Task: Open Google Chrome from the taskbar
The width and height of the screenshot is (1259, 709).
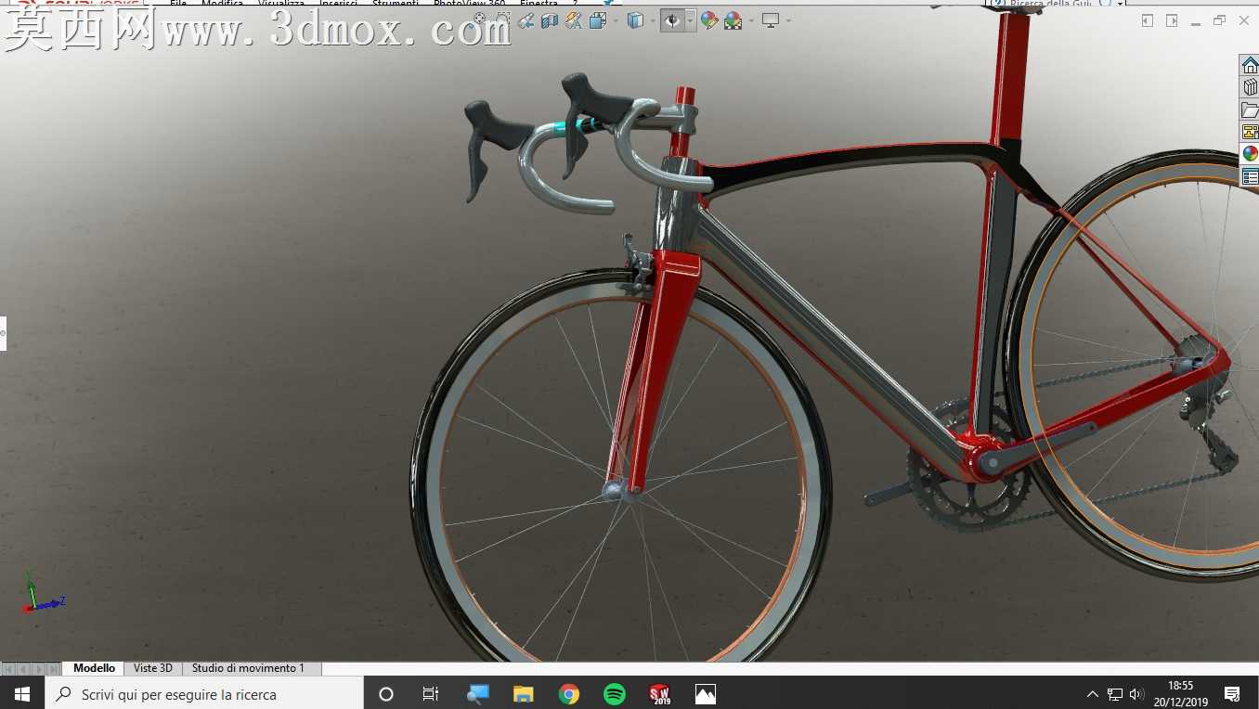Action: (x=569, y=694)
